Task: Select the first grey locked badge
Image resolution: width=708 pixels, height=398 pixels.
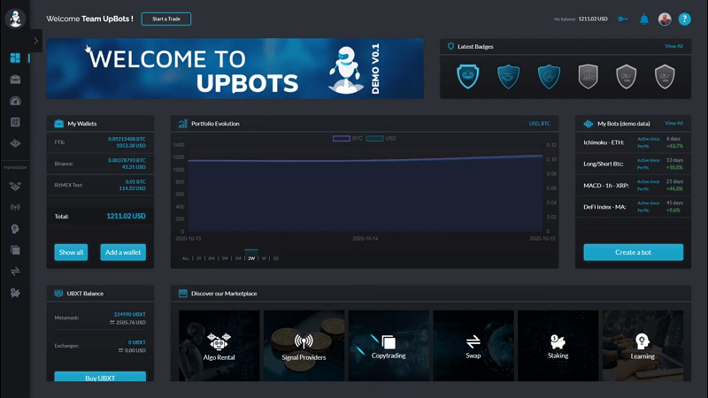Action: pos(588,76)
